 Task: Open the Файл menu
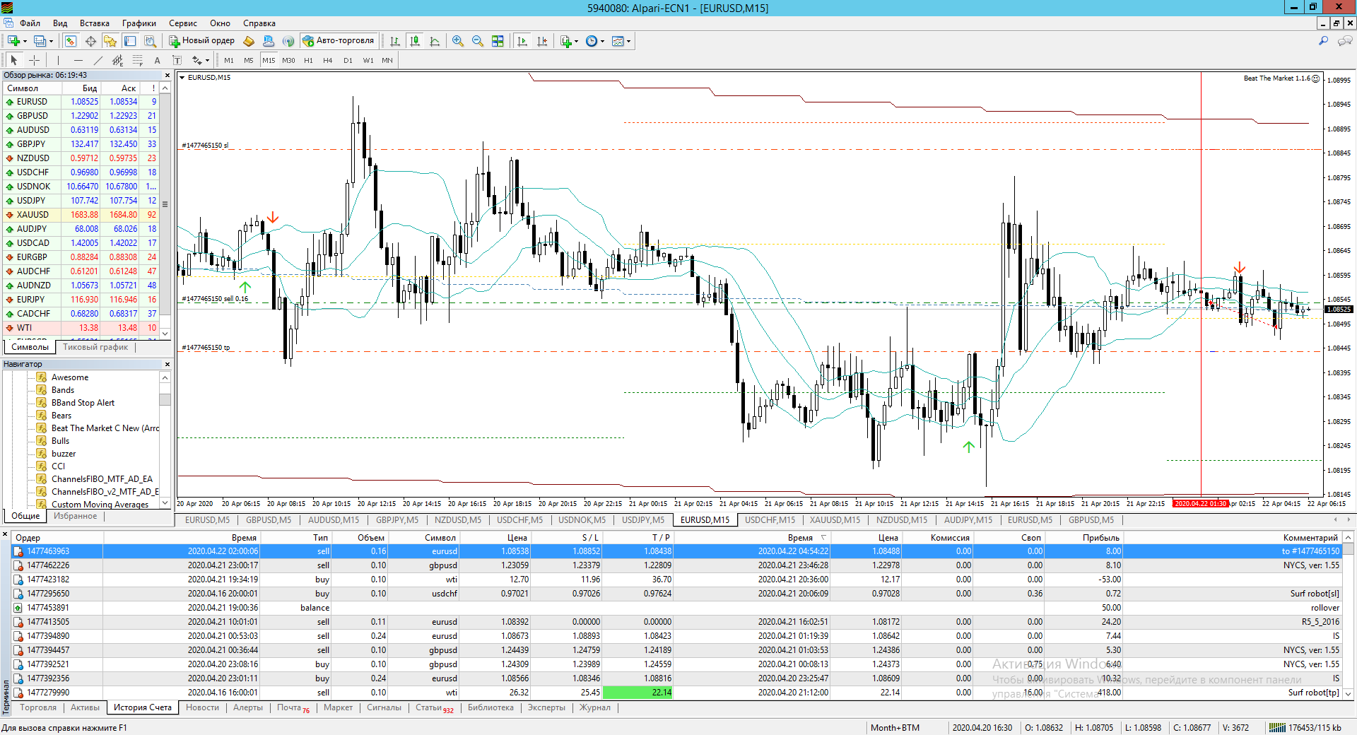tap(30, 23)
